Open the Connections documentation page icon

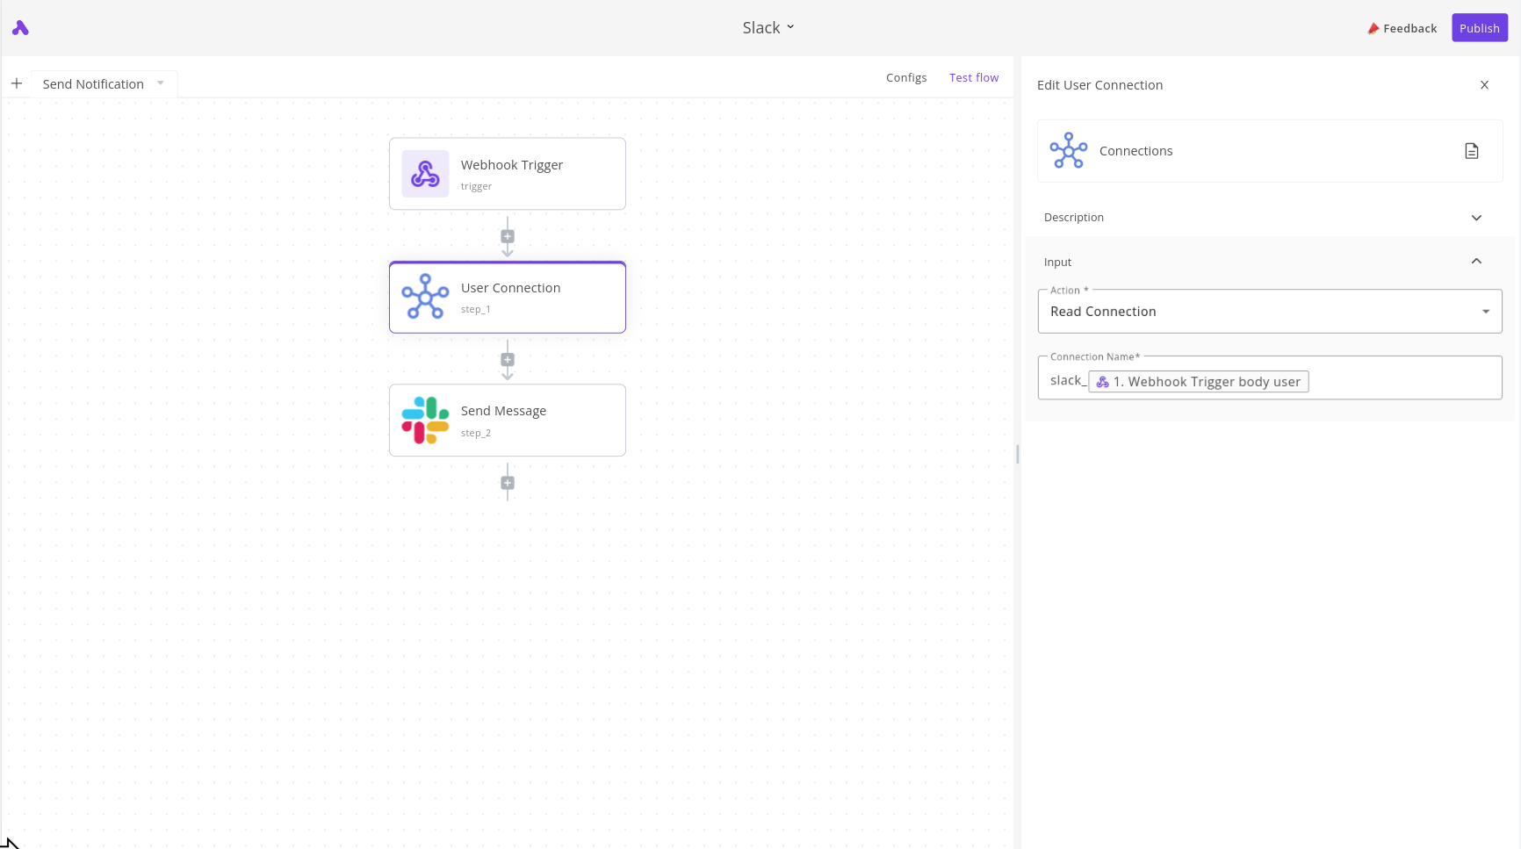(x=1471, y=151)
